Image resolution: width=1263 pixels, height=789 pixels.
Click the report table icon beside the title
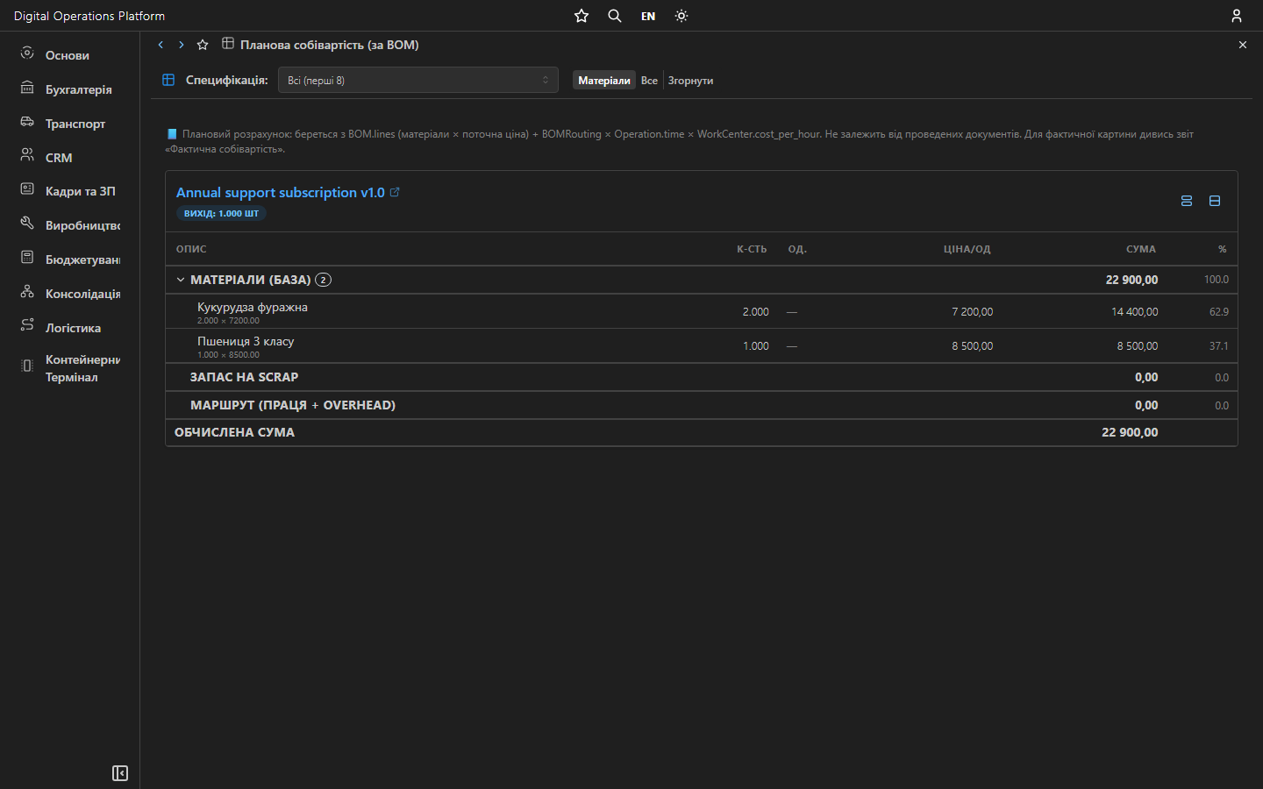[228, 44]
